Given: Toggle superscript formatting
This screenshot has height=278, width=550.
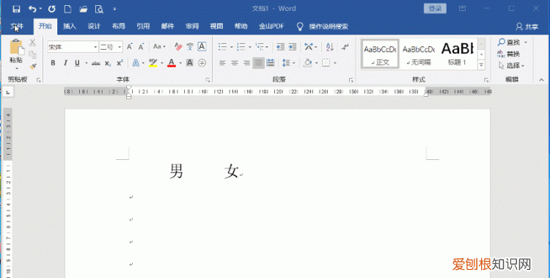Looking at the screenshot, I should [x=120, y=63].
